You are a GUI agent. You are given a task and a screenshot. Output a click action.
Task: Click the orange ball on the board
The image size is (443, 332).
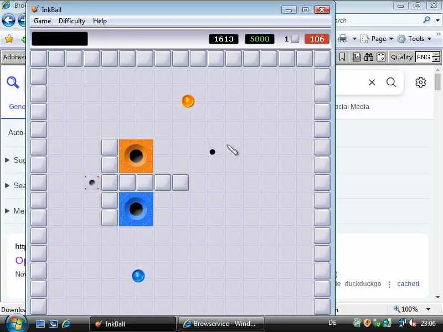click(188, 101)
